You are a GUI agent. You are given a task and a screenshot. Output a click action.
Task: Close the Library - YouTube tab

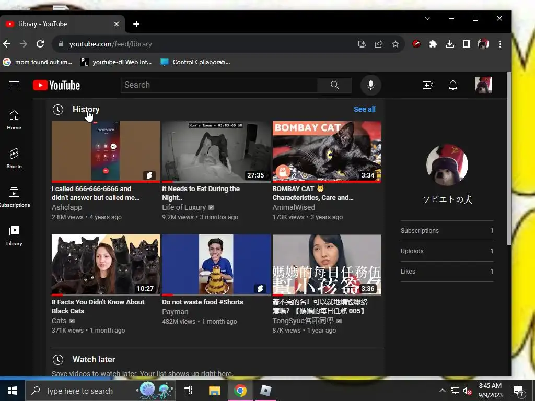tap(117, 24)
